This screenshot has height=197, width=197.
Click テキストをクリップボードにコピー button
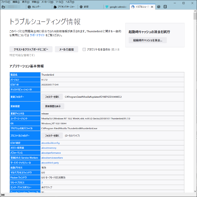(x=31, y=49)
